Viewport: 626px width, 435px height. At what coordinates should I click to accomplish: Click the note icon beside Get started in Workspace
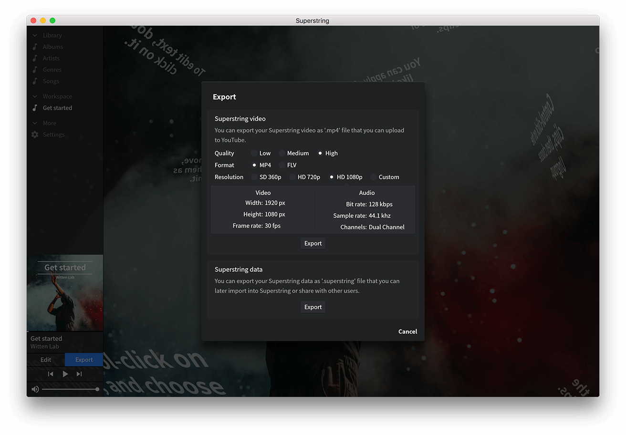point(35,108)
